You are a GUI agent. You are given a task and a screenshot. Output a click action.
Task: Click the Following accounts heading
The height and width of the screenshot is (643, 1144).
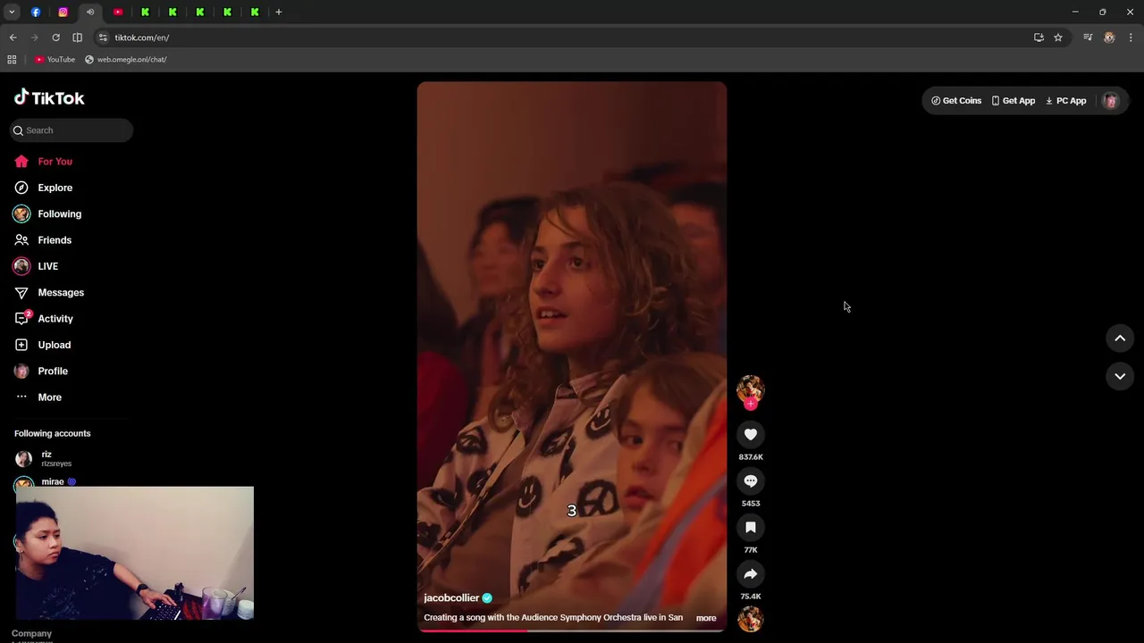point(53,433)
